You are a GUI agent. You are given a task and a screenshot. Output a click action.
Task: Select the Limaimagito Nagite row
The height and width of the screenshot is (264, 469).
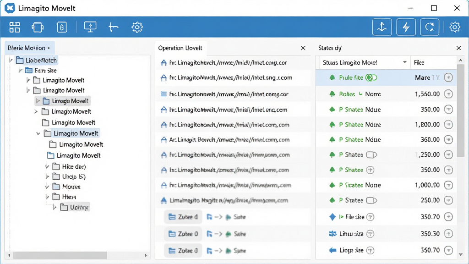pos(233,200)
